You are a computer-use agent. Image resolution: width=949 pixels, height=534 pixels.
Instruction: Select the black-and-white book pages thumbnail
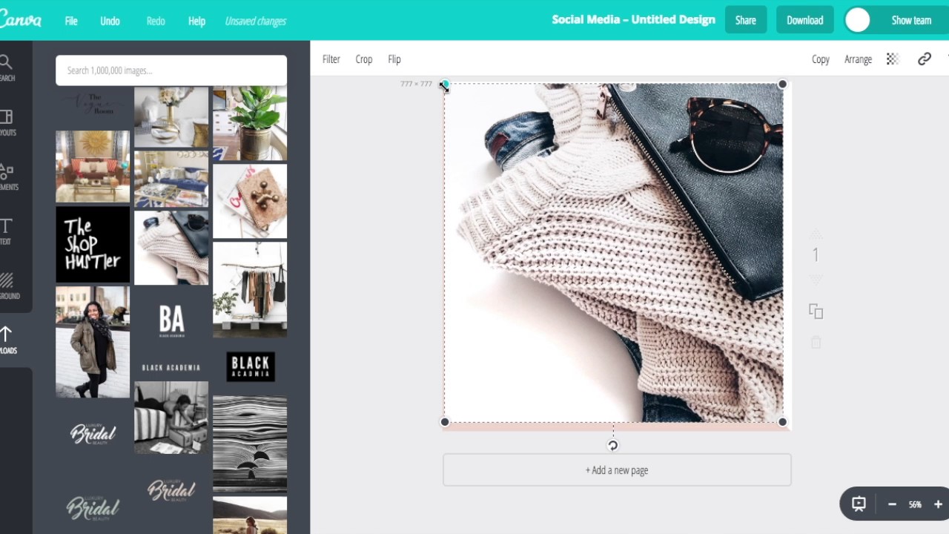click(x=250, y=443)
